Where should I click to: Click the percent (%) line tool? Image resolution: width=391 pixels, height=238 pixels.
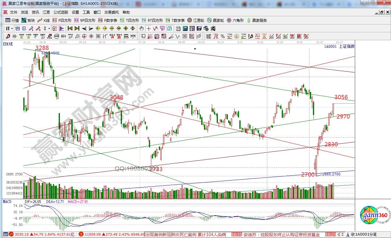click(223, 36)
